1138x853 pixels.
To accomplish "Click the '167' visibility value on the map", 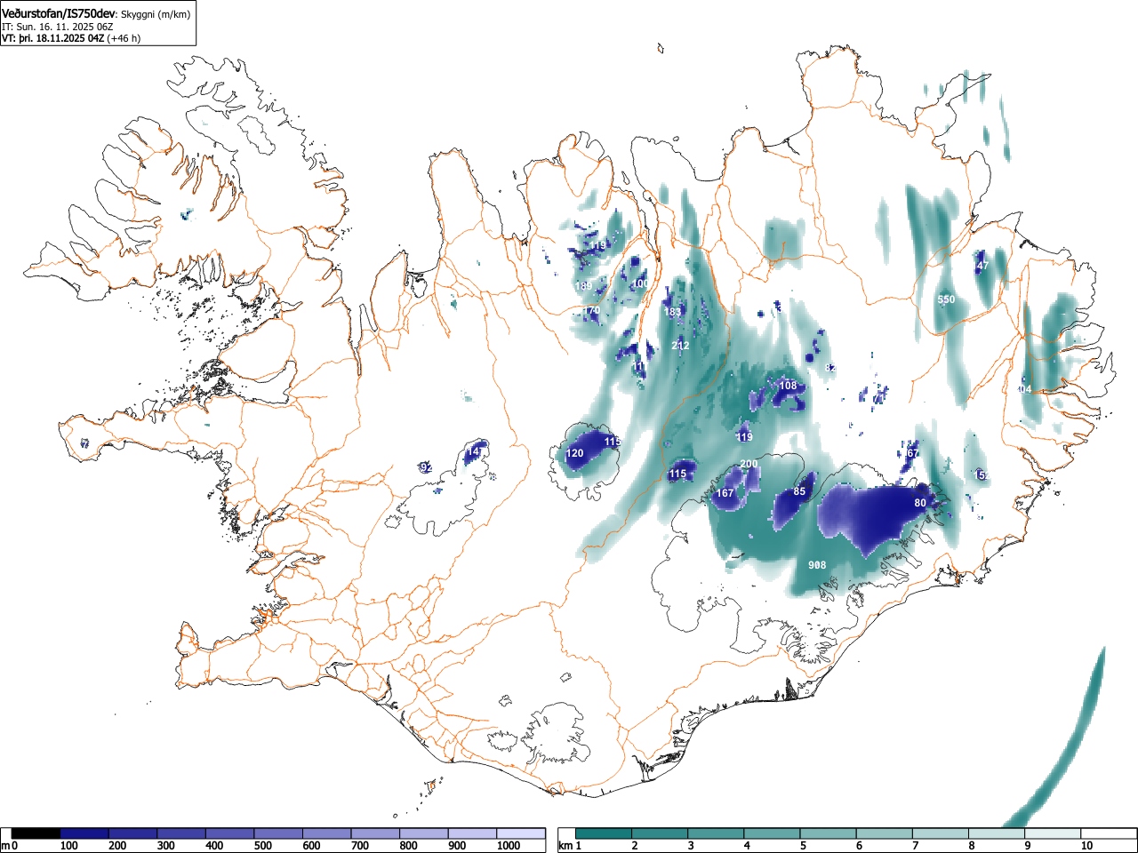I will pos(725,493).
